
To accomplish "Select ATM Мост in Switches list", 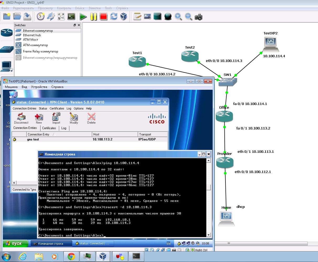I will 48,40.
